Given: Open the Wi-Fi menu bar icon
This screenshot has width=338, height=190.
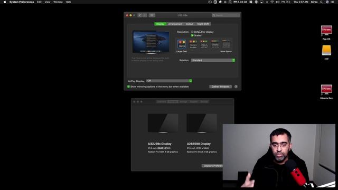Looking at the screenshot, I should coord(272,2).
